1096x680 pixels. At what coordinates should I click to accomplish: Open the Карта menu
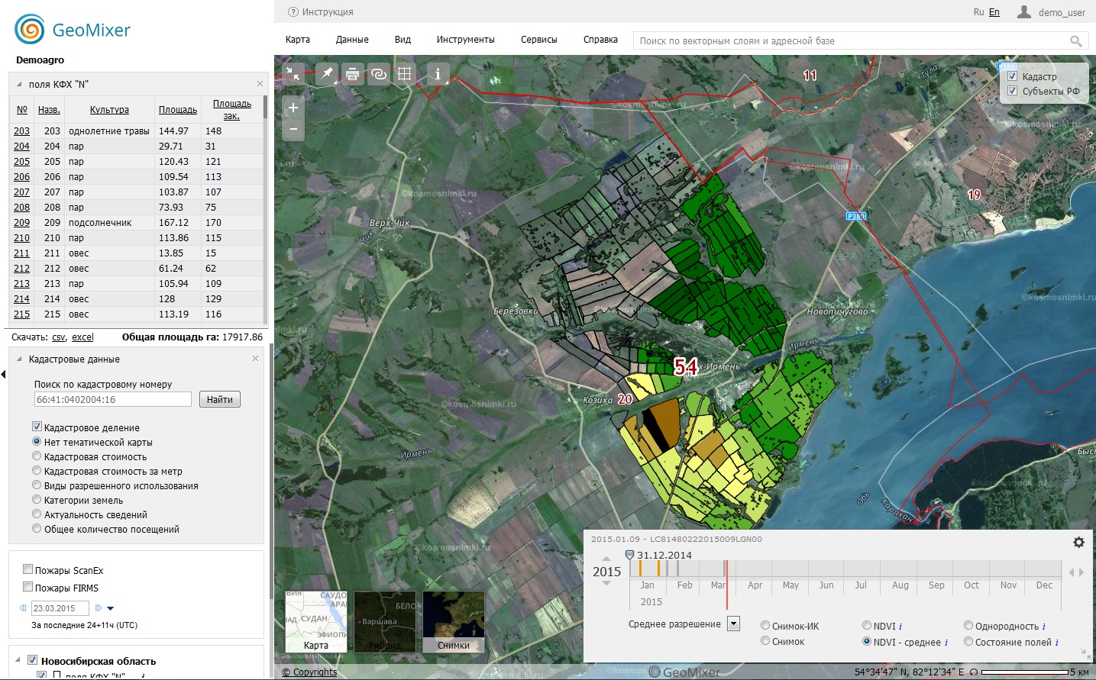pyautogui.click(x=298, y=40)
